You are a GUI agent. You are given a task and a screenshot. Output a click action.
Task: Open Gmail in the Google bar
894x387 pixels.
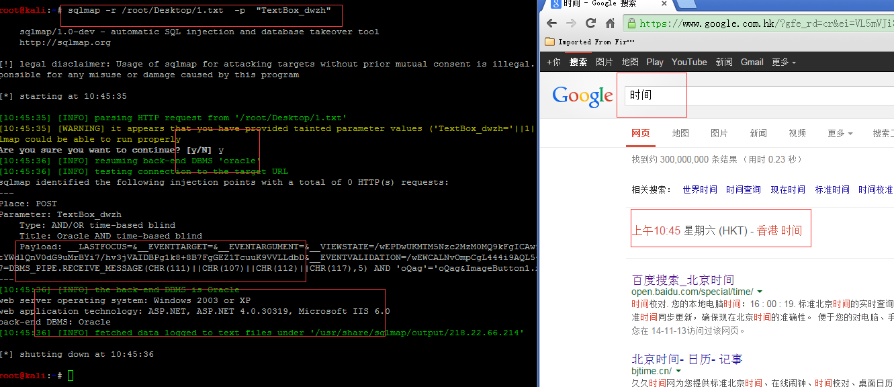click(752, 62)
